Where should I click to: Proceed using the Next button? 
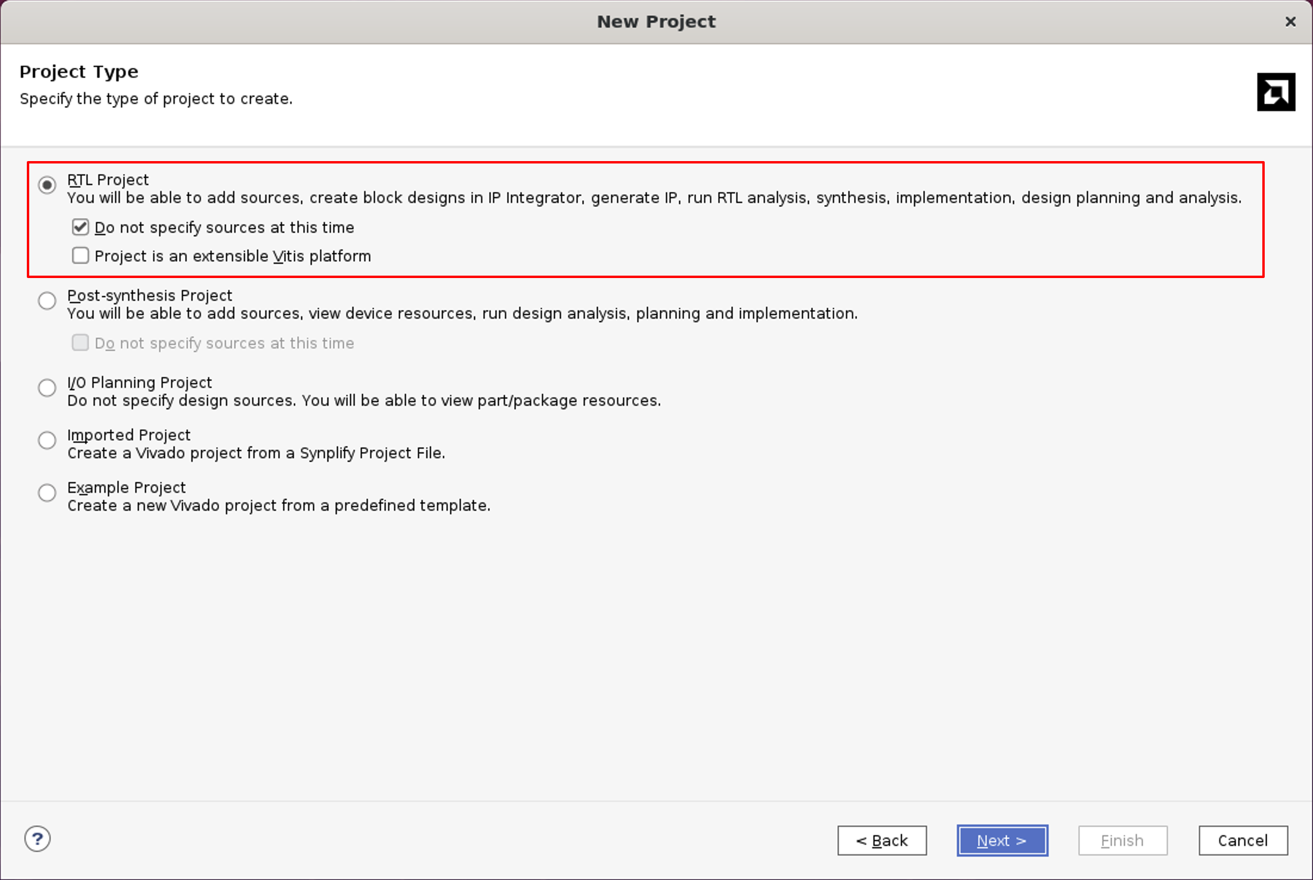1002,841
